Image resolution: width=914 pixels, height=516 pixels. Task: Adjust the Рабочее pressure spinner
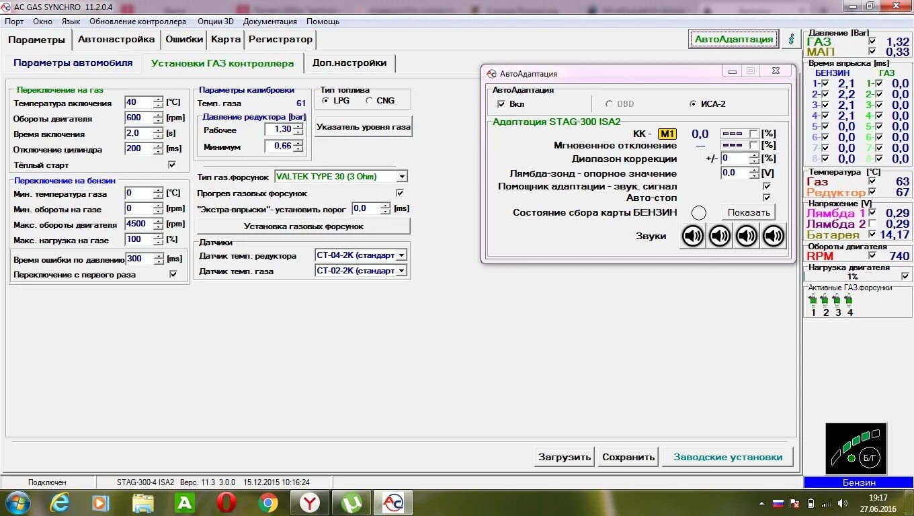pos(298,129)
